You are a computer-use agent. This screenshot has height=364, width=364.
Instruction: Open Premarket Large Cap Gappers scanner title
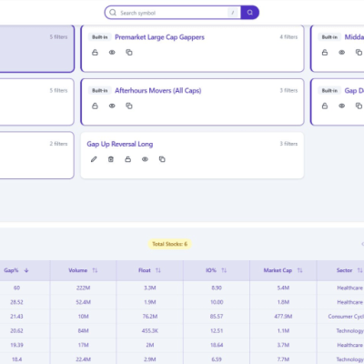pos(159,37)
